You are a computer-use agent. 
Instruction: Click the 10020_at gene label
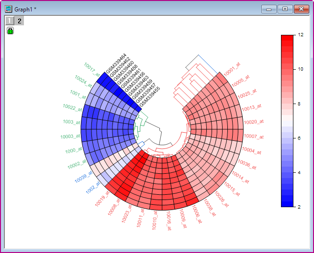click(253, 122)
